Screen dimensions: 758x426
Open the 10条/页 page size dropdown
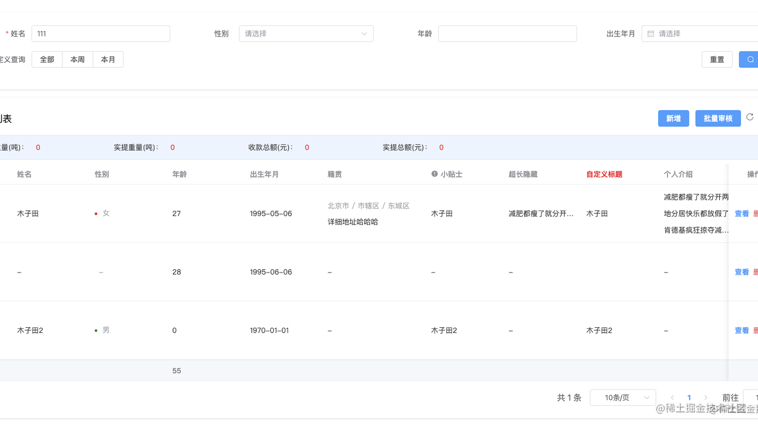[x=623, y=397]
